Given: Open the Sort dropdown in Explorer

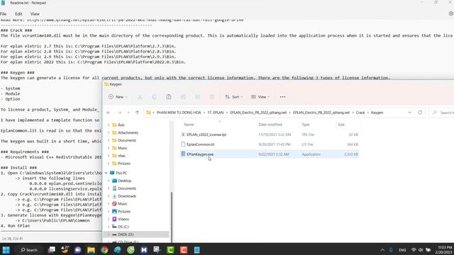Looking at the screenshot, I should (233, 97).
